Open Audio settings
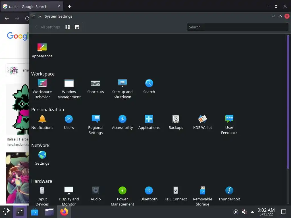Image resolution: width=291 pixels, height=218 pixels. tap(95, 194)
